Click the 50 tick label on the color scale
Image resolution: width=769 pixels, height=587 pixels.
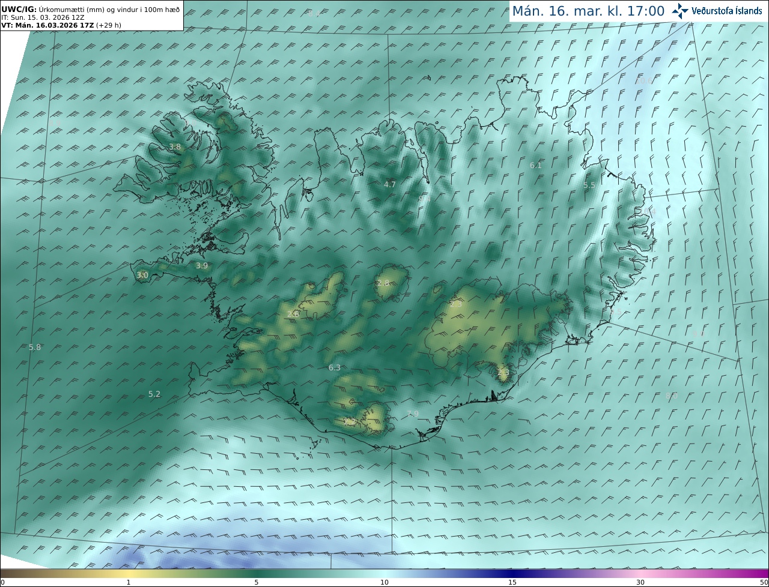click(x=764, y=582)
